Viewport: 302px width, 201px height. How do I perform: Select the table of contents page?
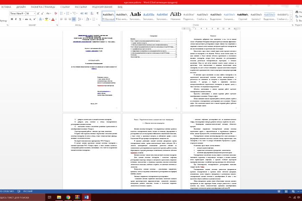click(151, 71)
